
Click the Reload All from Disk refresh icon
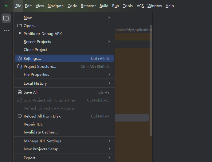(20, 116)
